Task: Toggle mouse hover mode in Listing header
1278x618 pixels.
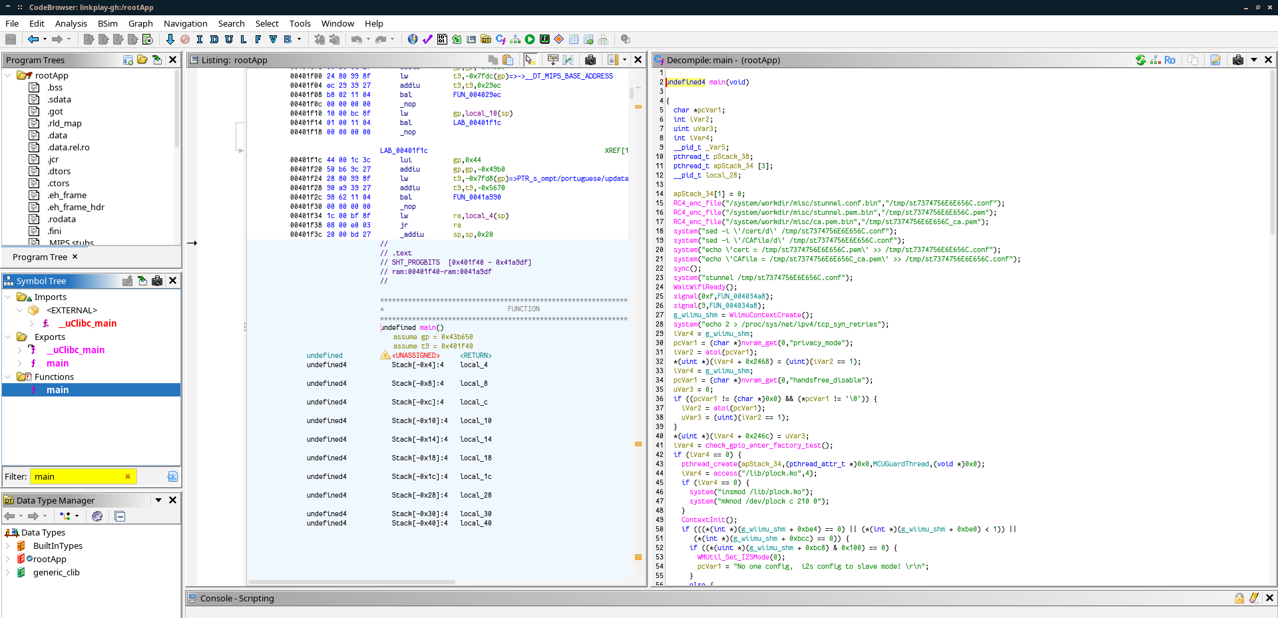Action: click(531, 60)
